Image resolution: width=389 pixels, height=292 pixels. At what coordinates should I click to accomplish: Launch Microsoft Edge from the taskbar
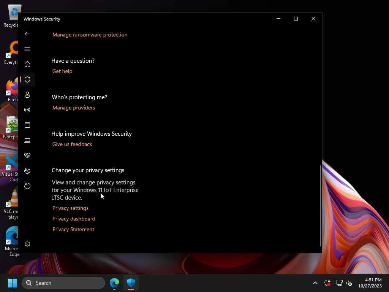tap(114, 283)
